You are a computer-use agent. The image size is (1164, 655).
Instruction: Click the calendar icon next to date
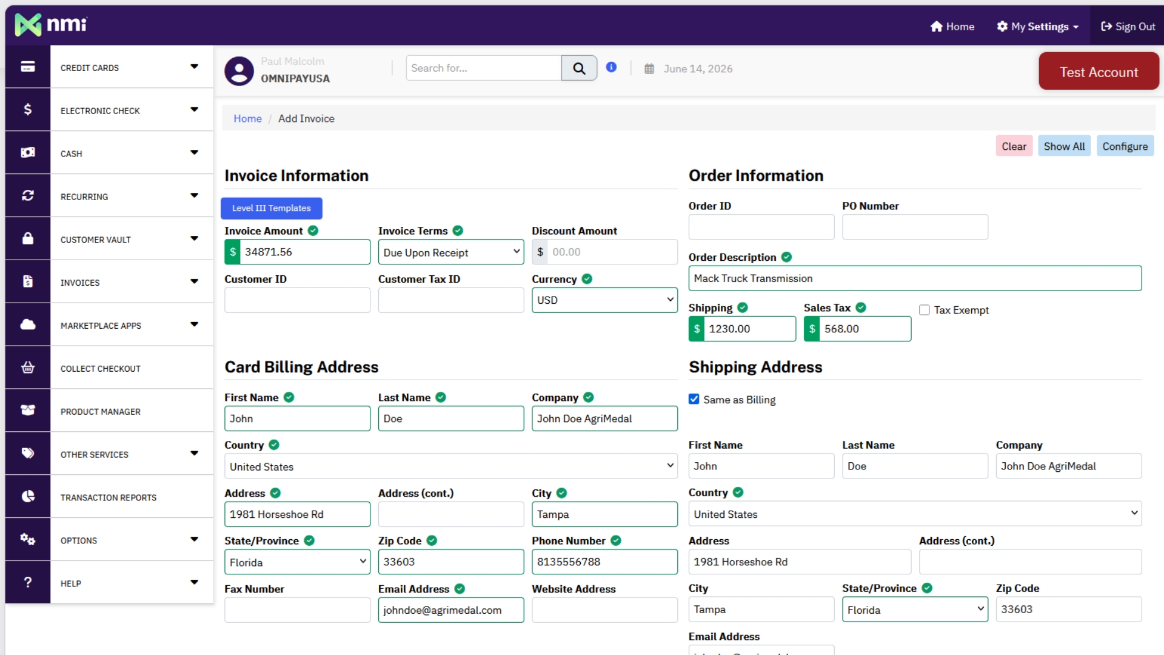click(x=649, y=69)
